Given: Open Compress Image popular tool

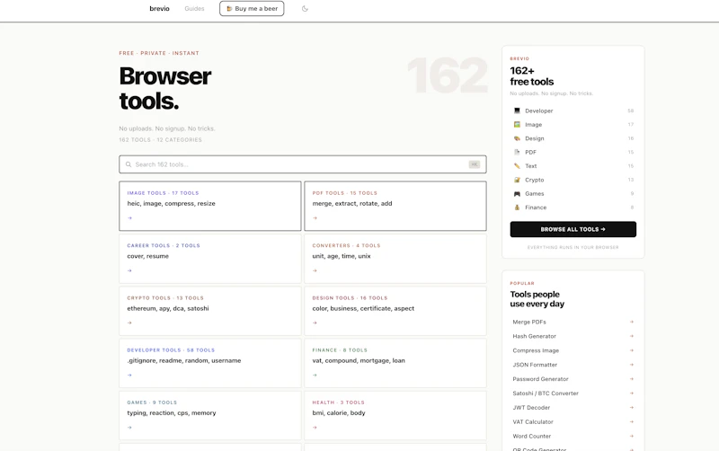Looking at the screenshot, I should coord(573,350).
